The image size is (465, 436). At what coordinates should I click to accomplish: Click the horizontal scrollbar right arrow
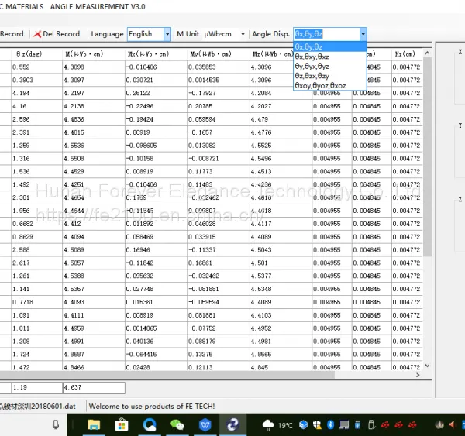418,375
